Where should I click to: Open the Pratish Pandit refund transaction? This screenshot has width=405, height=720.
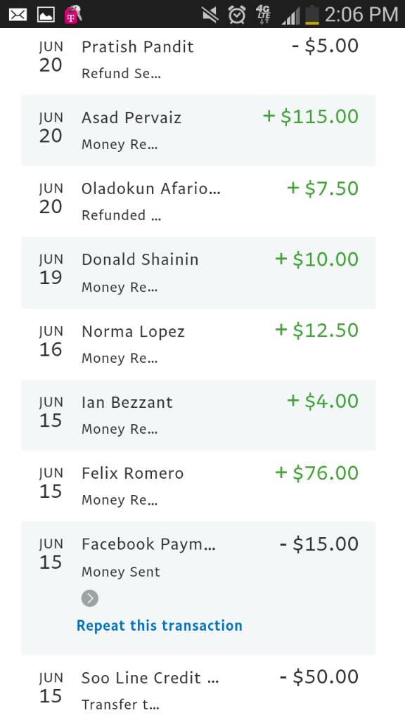coord(198,59)
